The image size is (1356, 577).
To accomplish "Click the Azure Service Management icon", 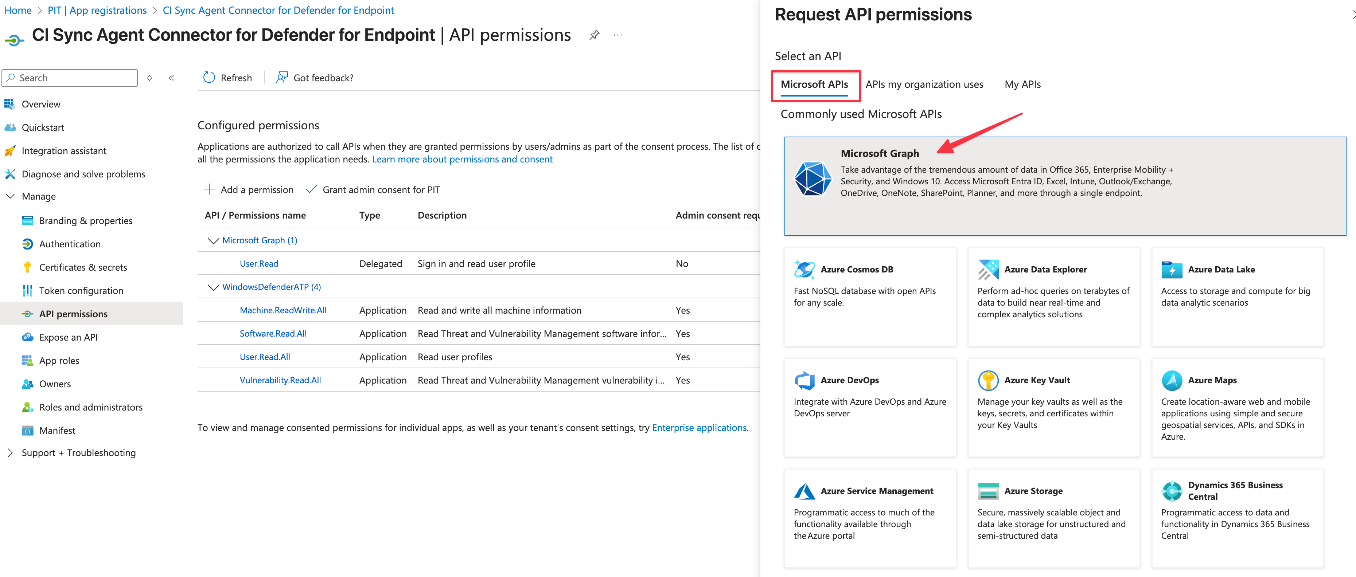I will pyautogui.click(x=804, y=491).
